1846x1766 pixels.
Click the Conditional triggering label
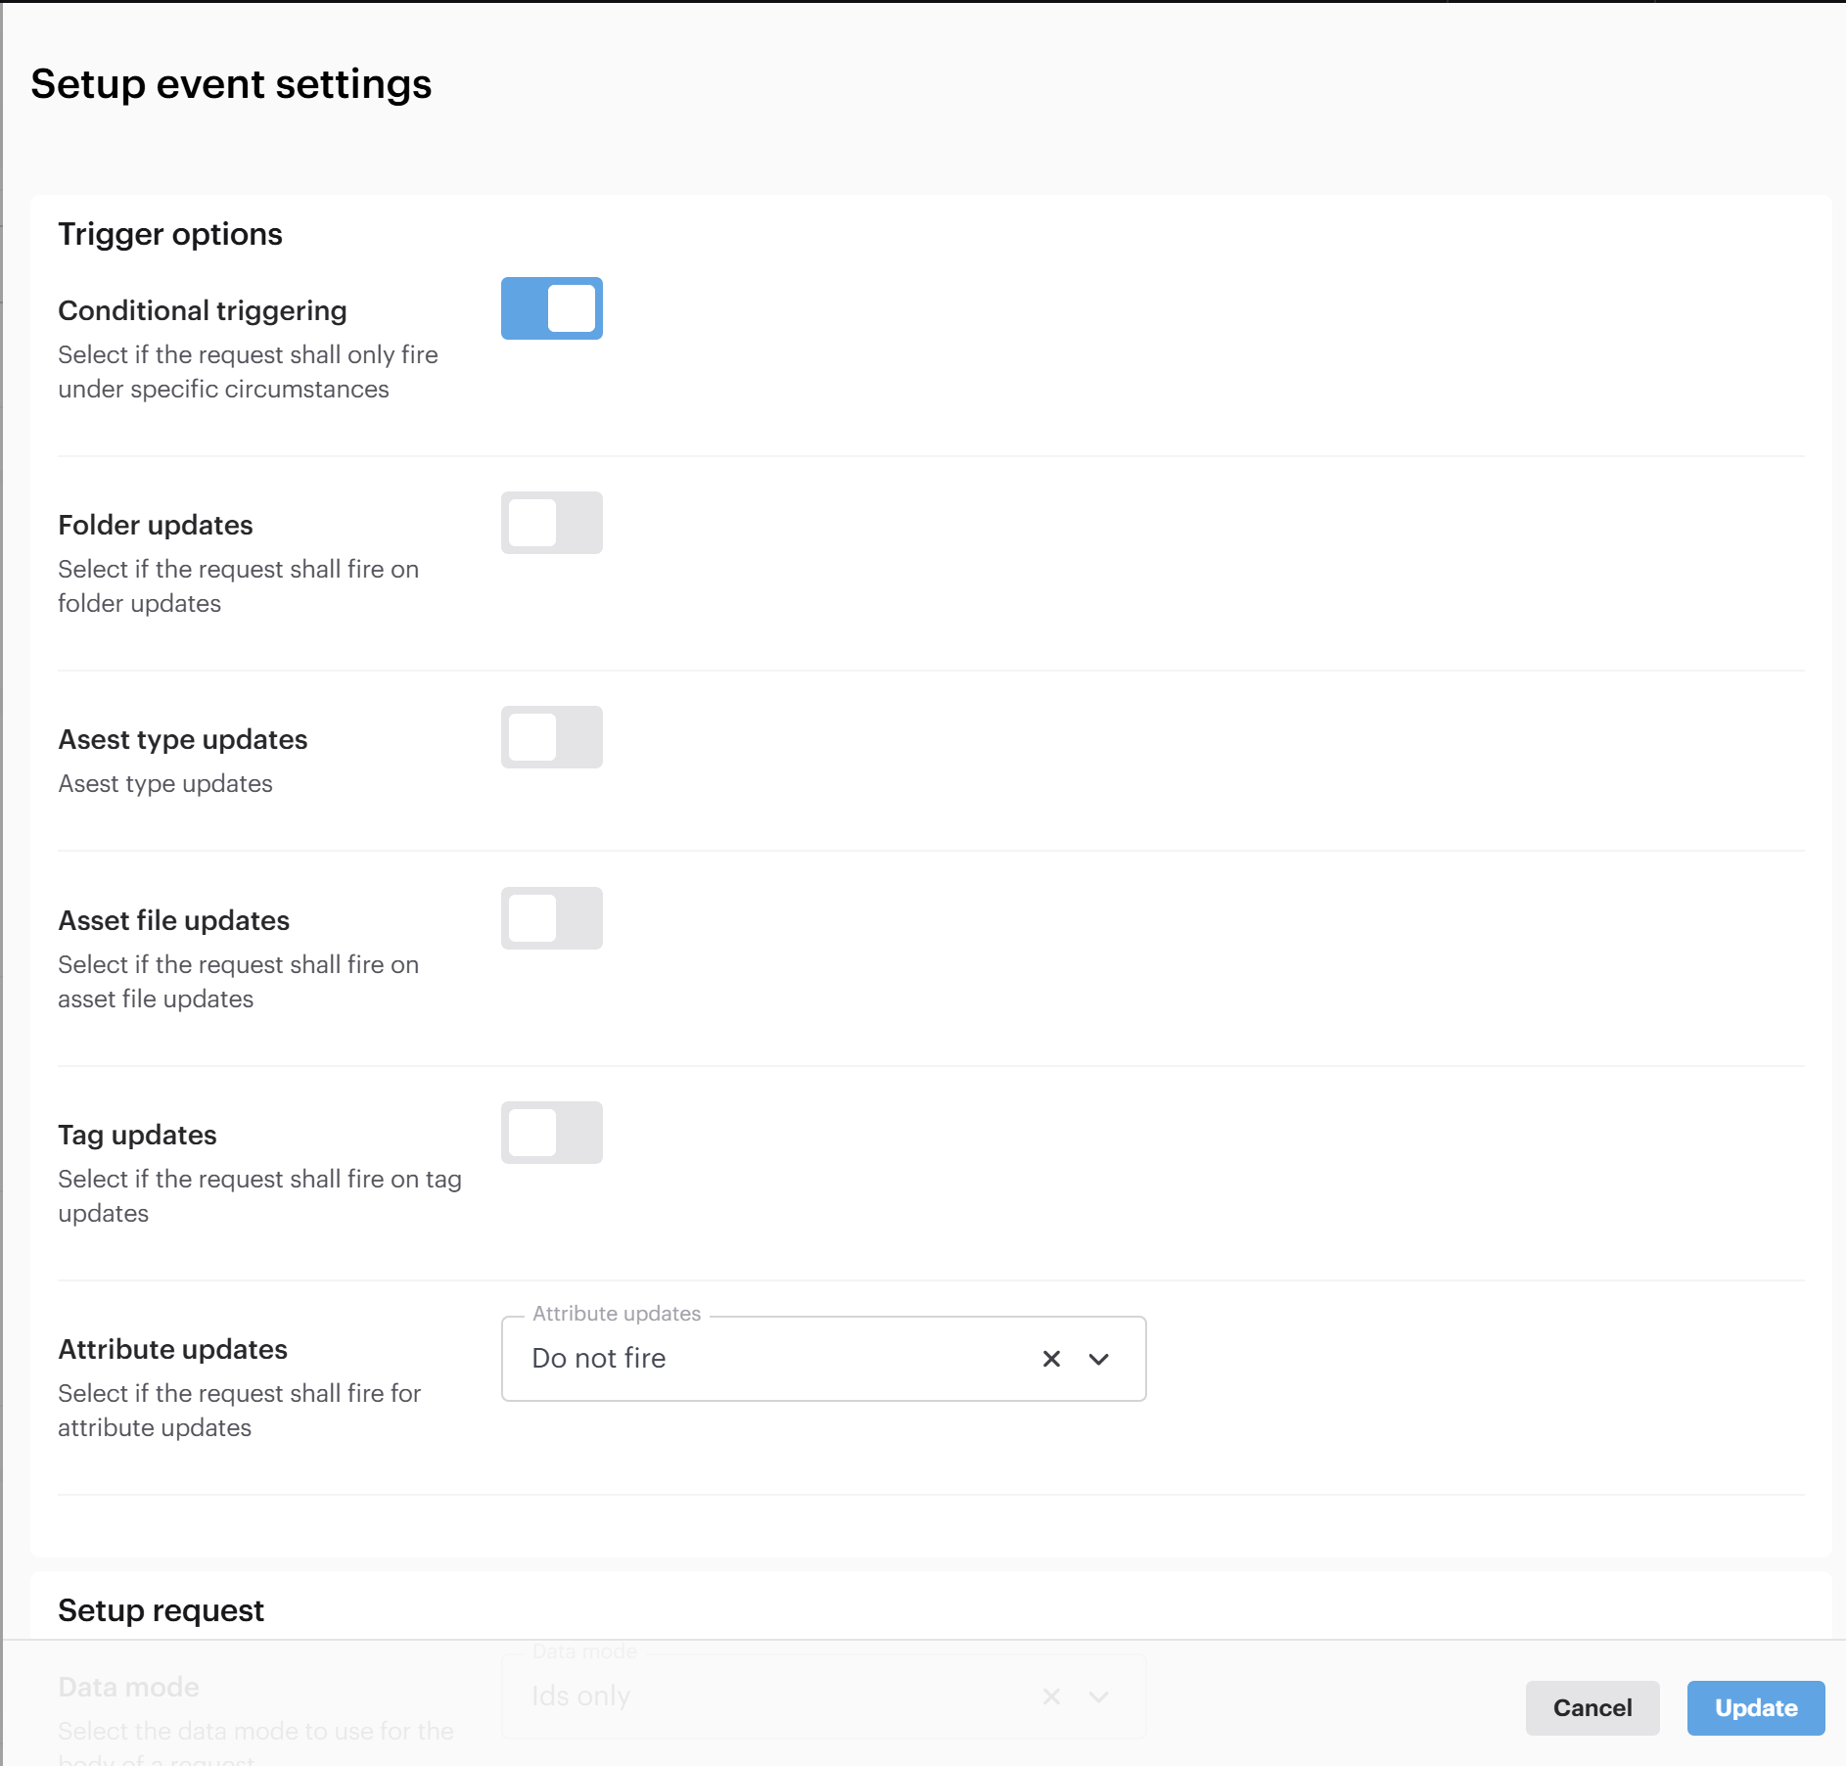point(203,310)
